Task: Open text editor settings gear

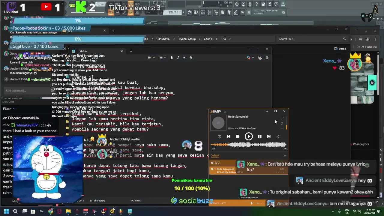Action: pos(267,58)
